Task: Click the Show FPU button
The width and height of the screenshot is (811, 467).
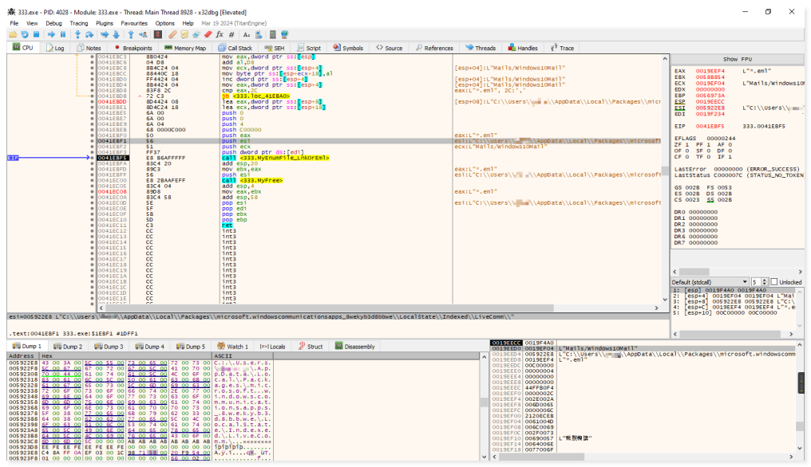Action: [x=736, y=60]
